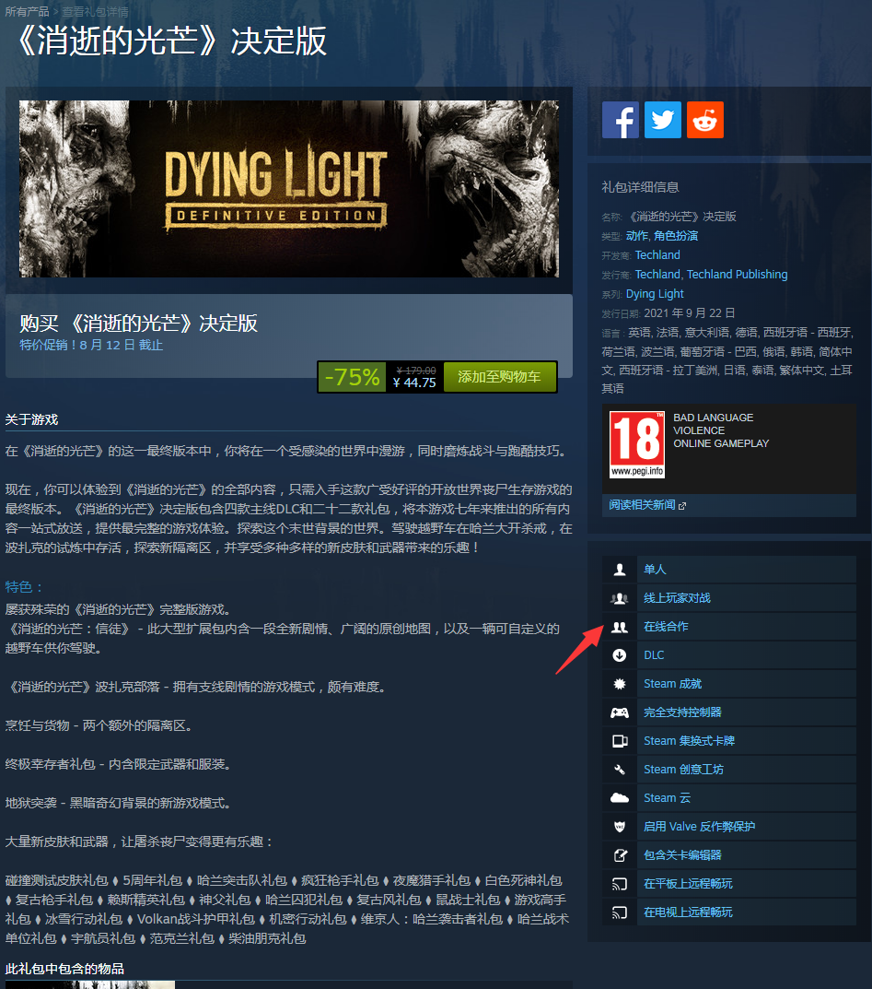Click the ¥ 44.75 discounted price
This screenshot has width=872, height=989.
414,383
